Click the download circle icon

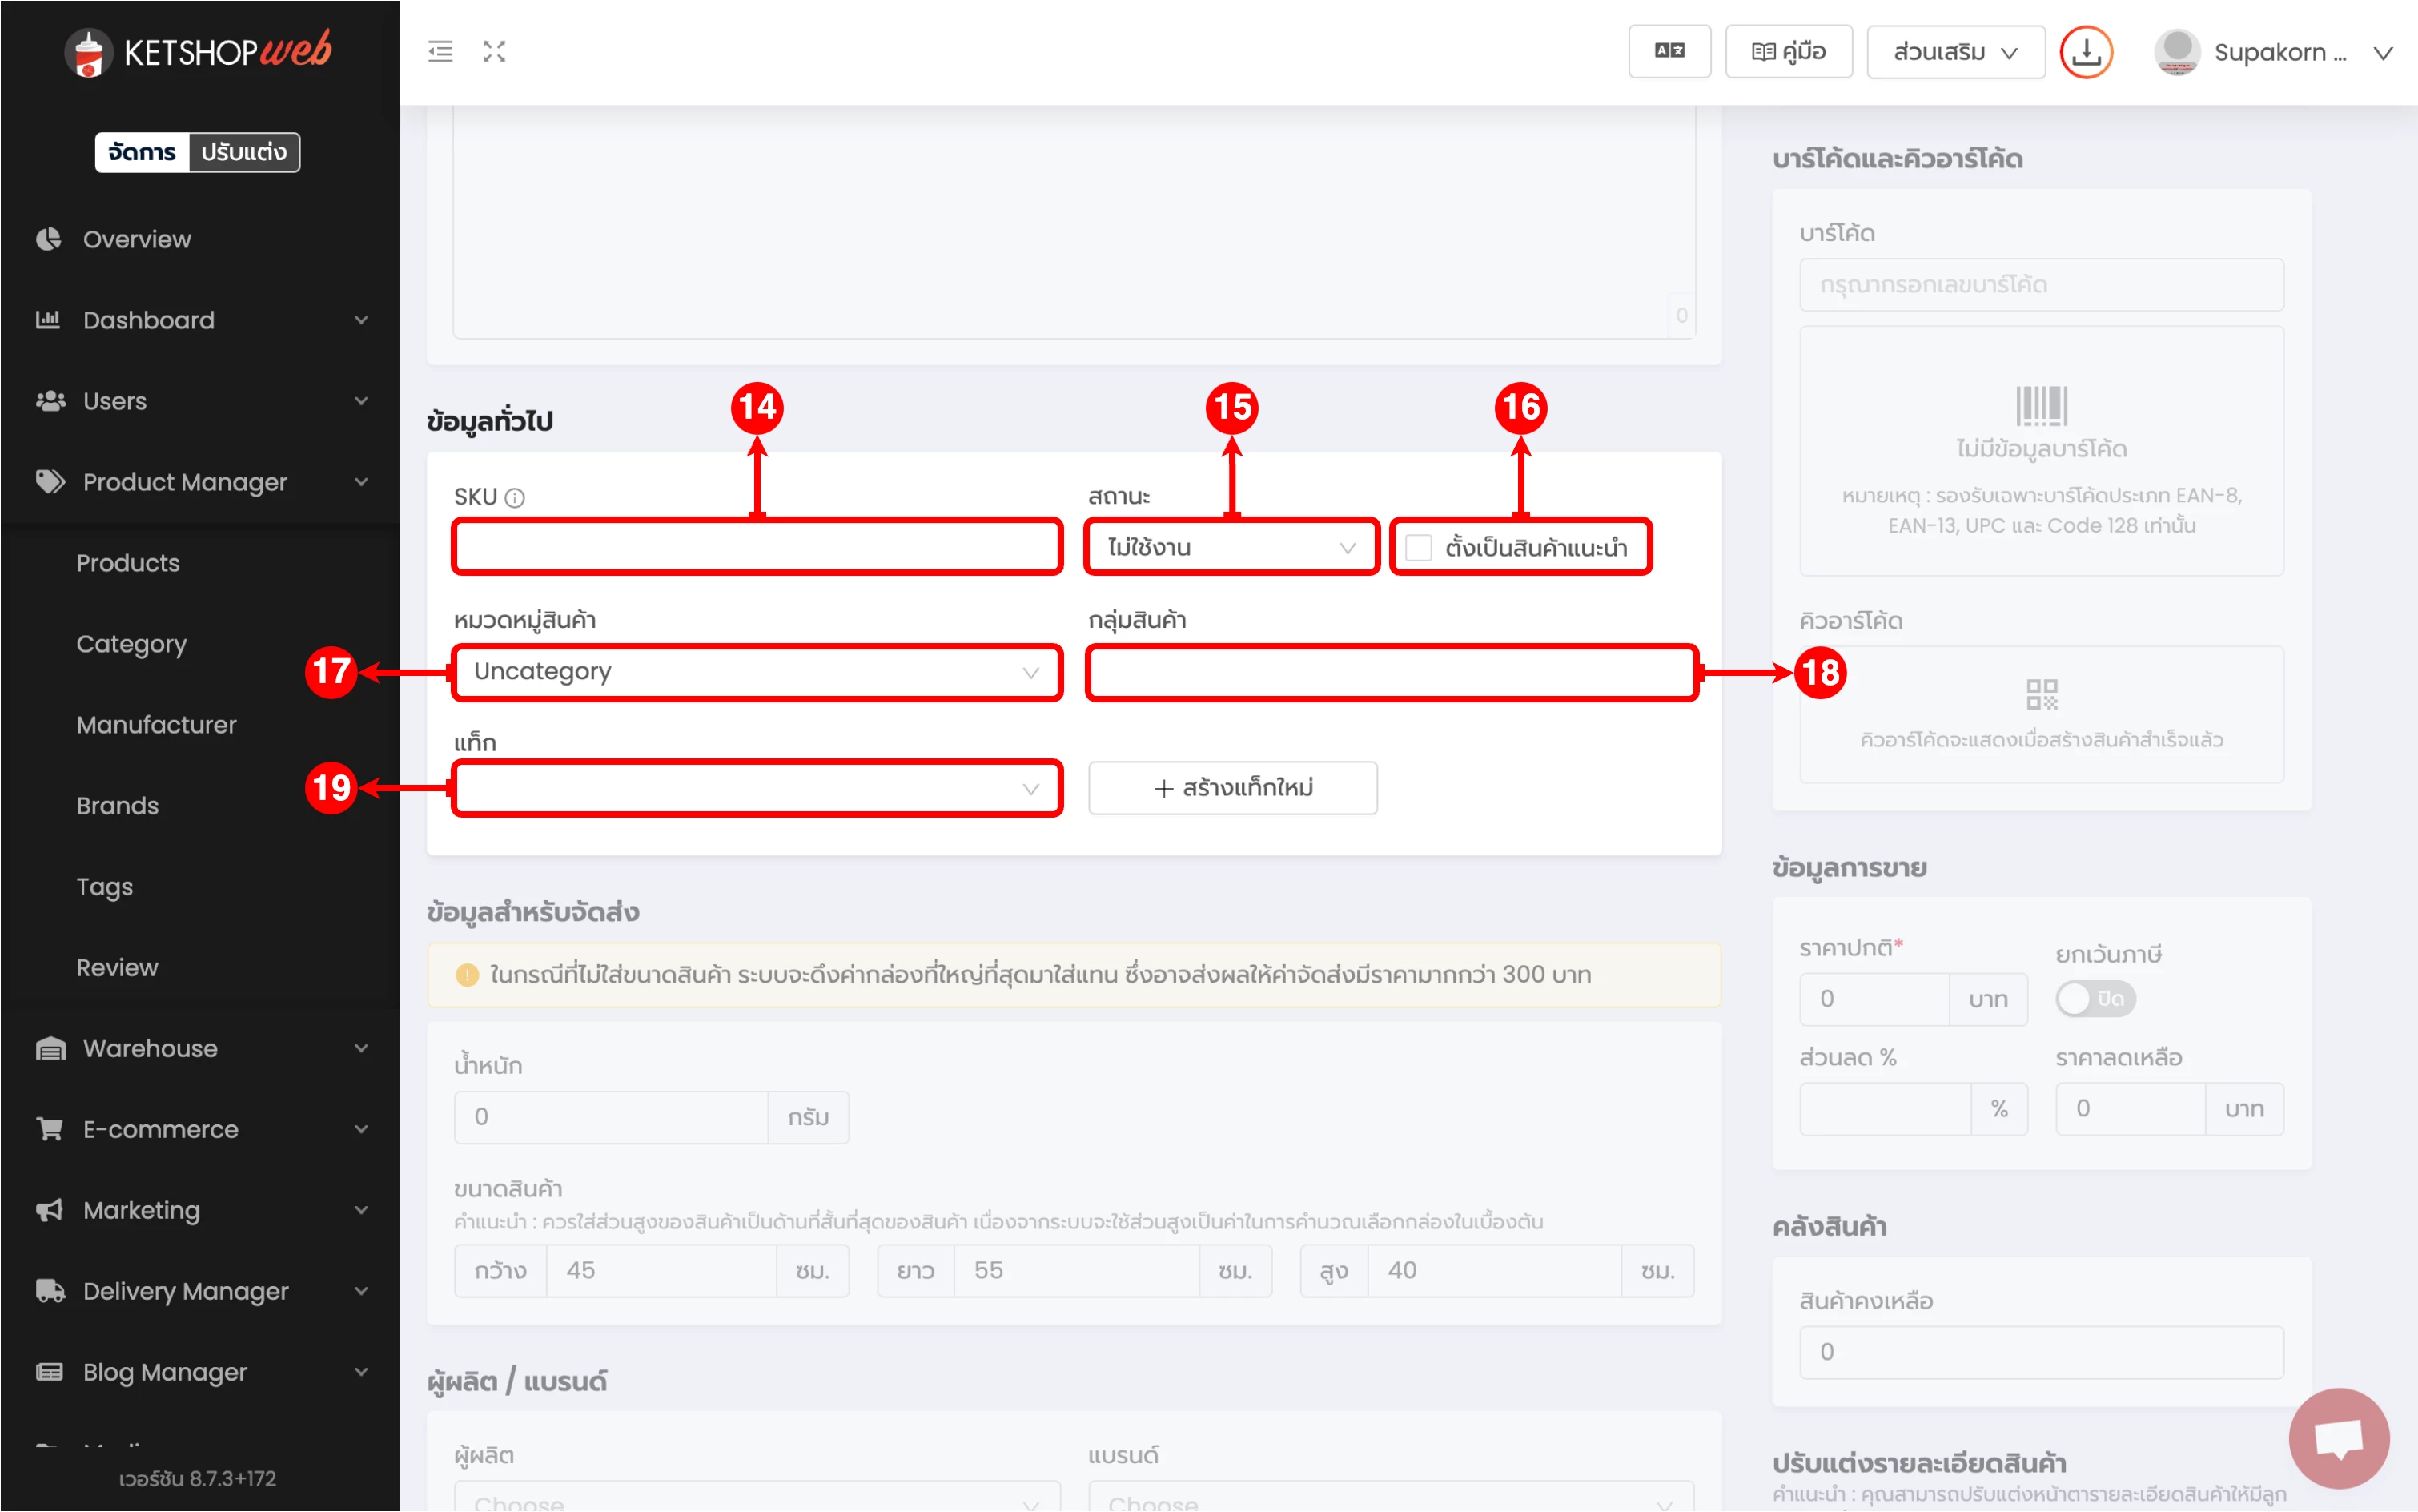click(x=2085, y=51)
